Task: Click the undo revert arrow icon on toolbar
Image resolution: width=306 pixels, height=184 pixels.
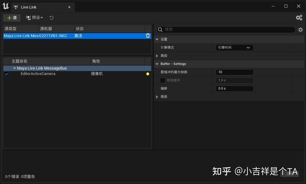Action: pyautogui.click(x=51, y=18)
